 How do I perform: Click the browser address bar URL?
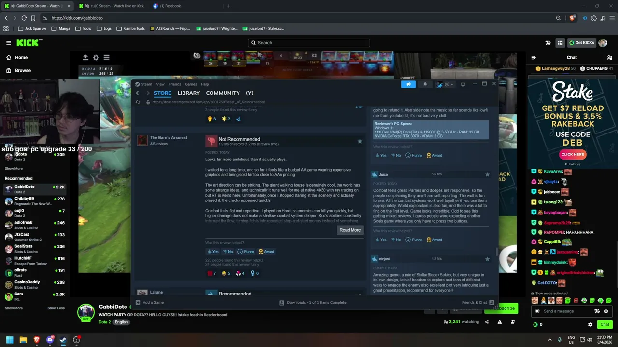77,18
